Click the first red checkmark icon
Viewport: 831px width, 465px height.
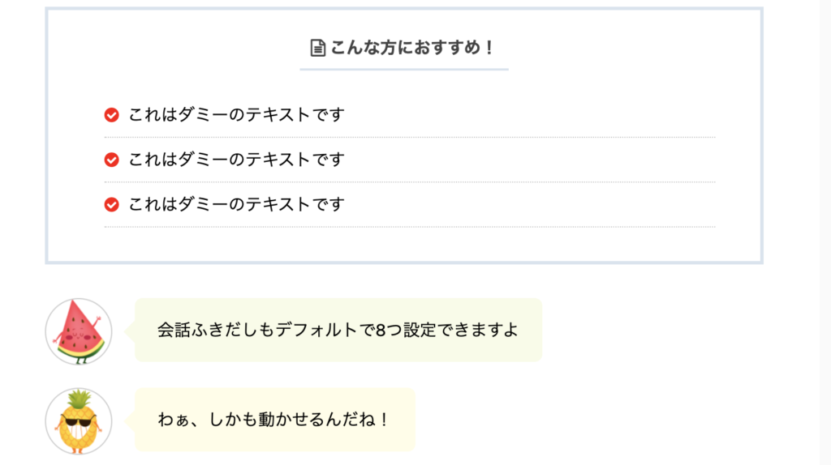pyautogui.click(x=111, y=115)
